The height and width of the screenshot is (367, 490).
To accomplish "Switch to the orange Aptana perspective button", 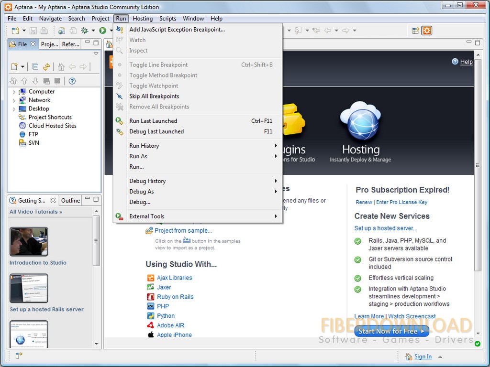I will [x=426, y=31].
